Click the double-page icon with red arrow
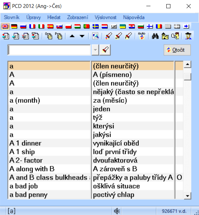199x215 pixels. 35,36
